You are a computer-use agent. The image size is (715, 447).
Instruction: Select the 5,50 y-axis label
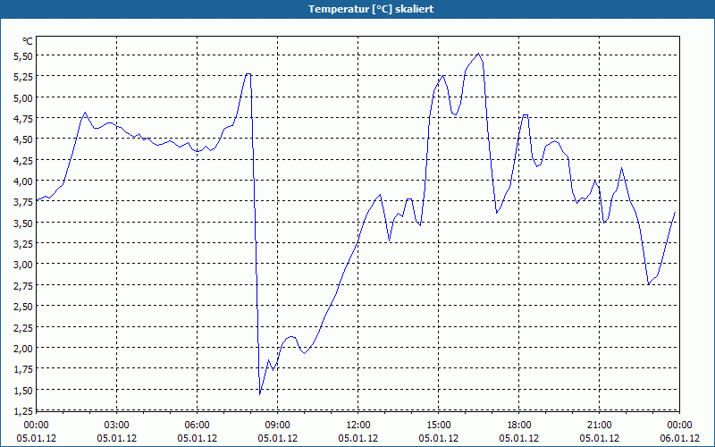coord(23,55)
